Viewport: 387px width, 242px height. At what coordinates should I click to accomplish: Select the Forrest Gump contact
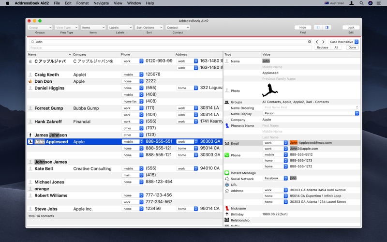pyautogui.click(x=49, y=108)
